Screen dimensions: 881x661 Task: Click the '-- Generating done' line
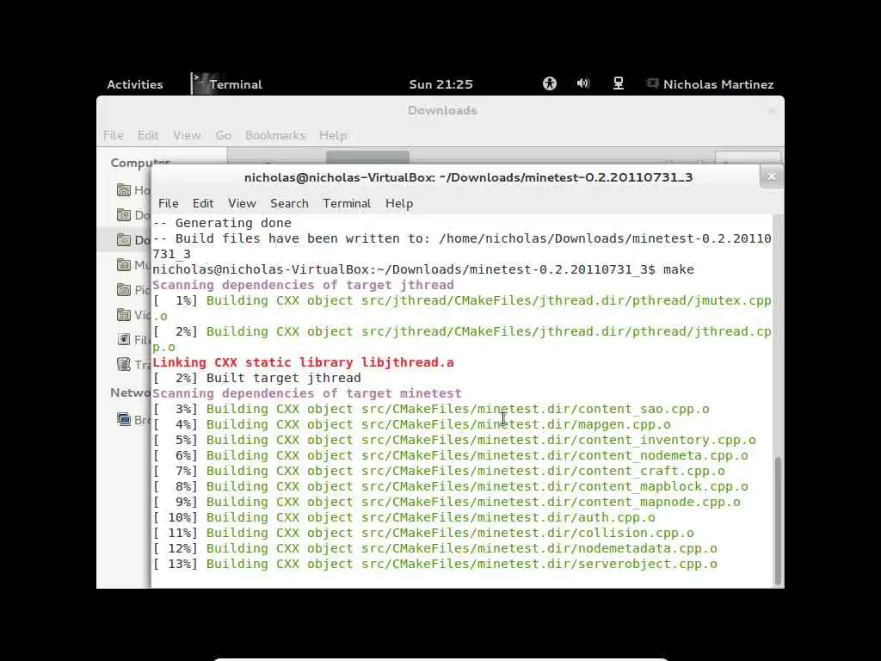point(222,223)
